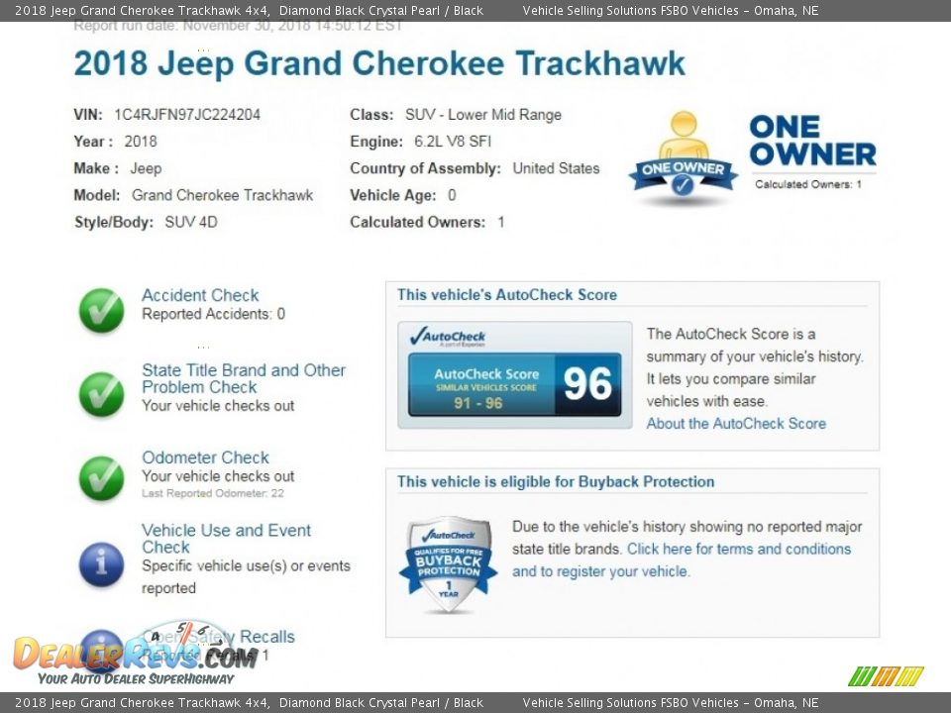Click Last Reported Odometer: 22 text
The image size is (951, 713).
213,493
